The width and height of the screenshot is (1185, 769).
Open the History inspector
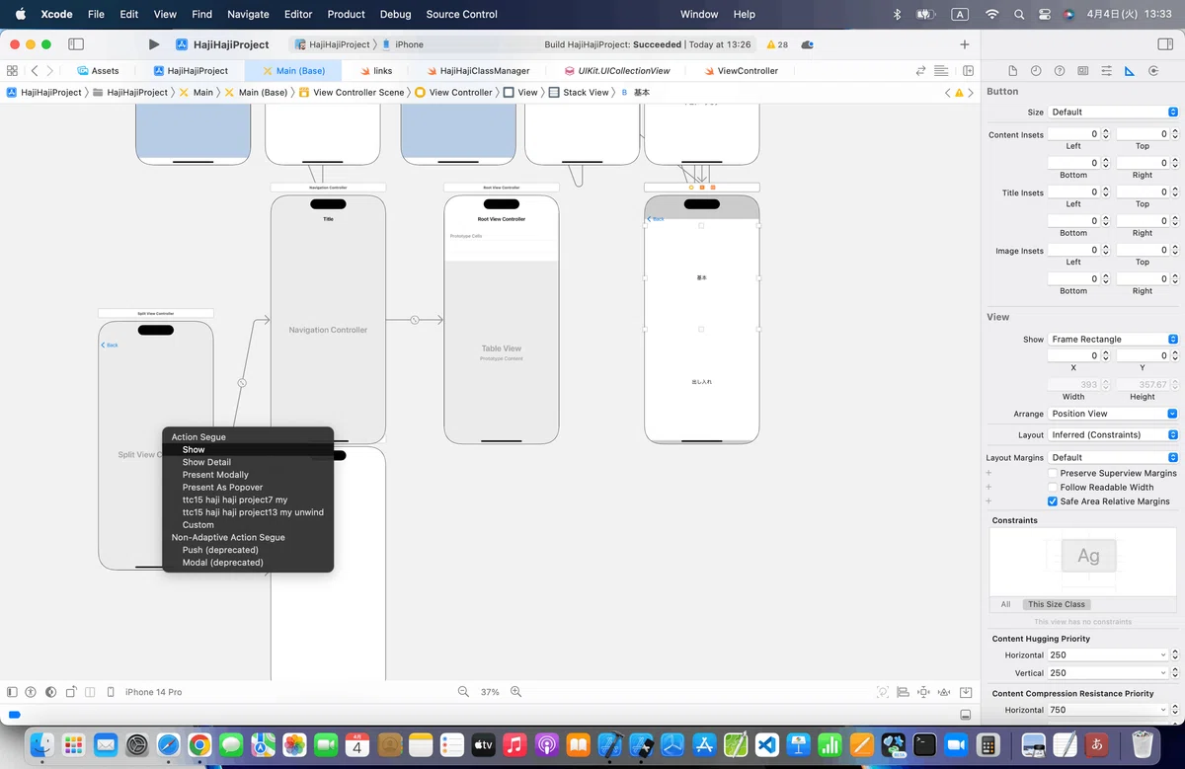tap(1036, 71)
